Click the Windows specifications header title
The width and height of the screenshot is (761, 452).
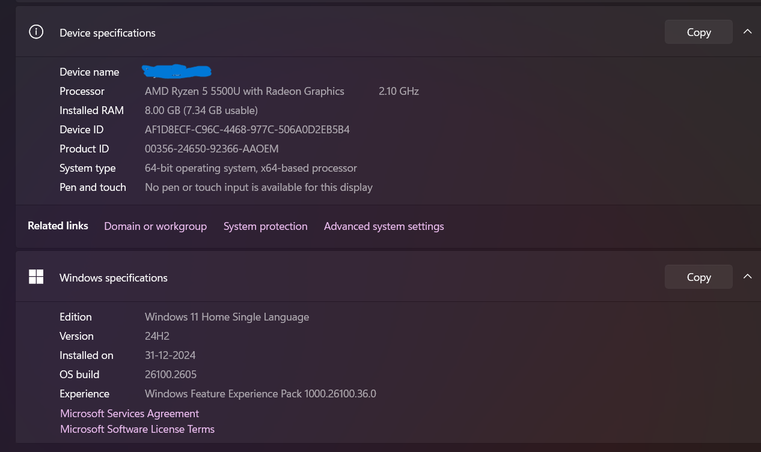pyautogui.click(x=113, y=278)
